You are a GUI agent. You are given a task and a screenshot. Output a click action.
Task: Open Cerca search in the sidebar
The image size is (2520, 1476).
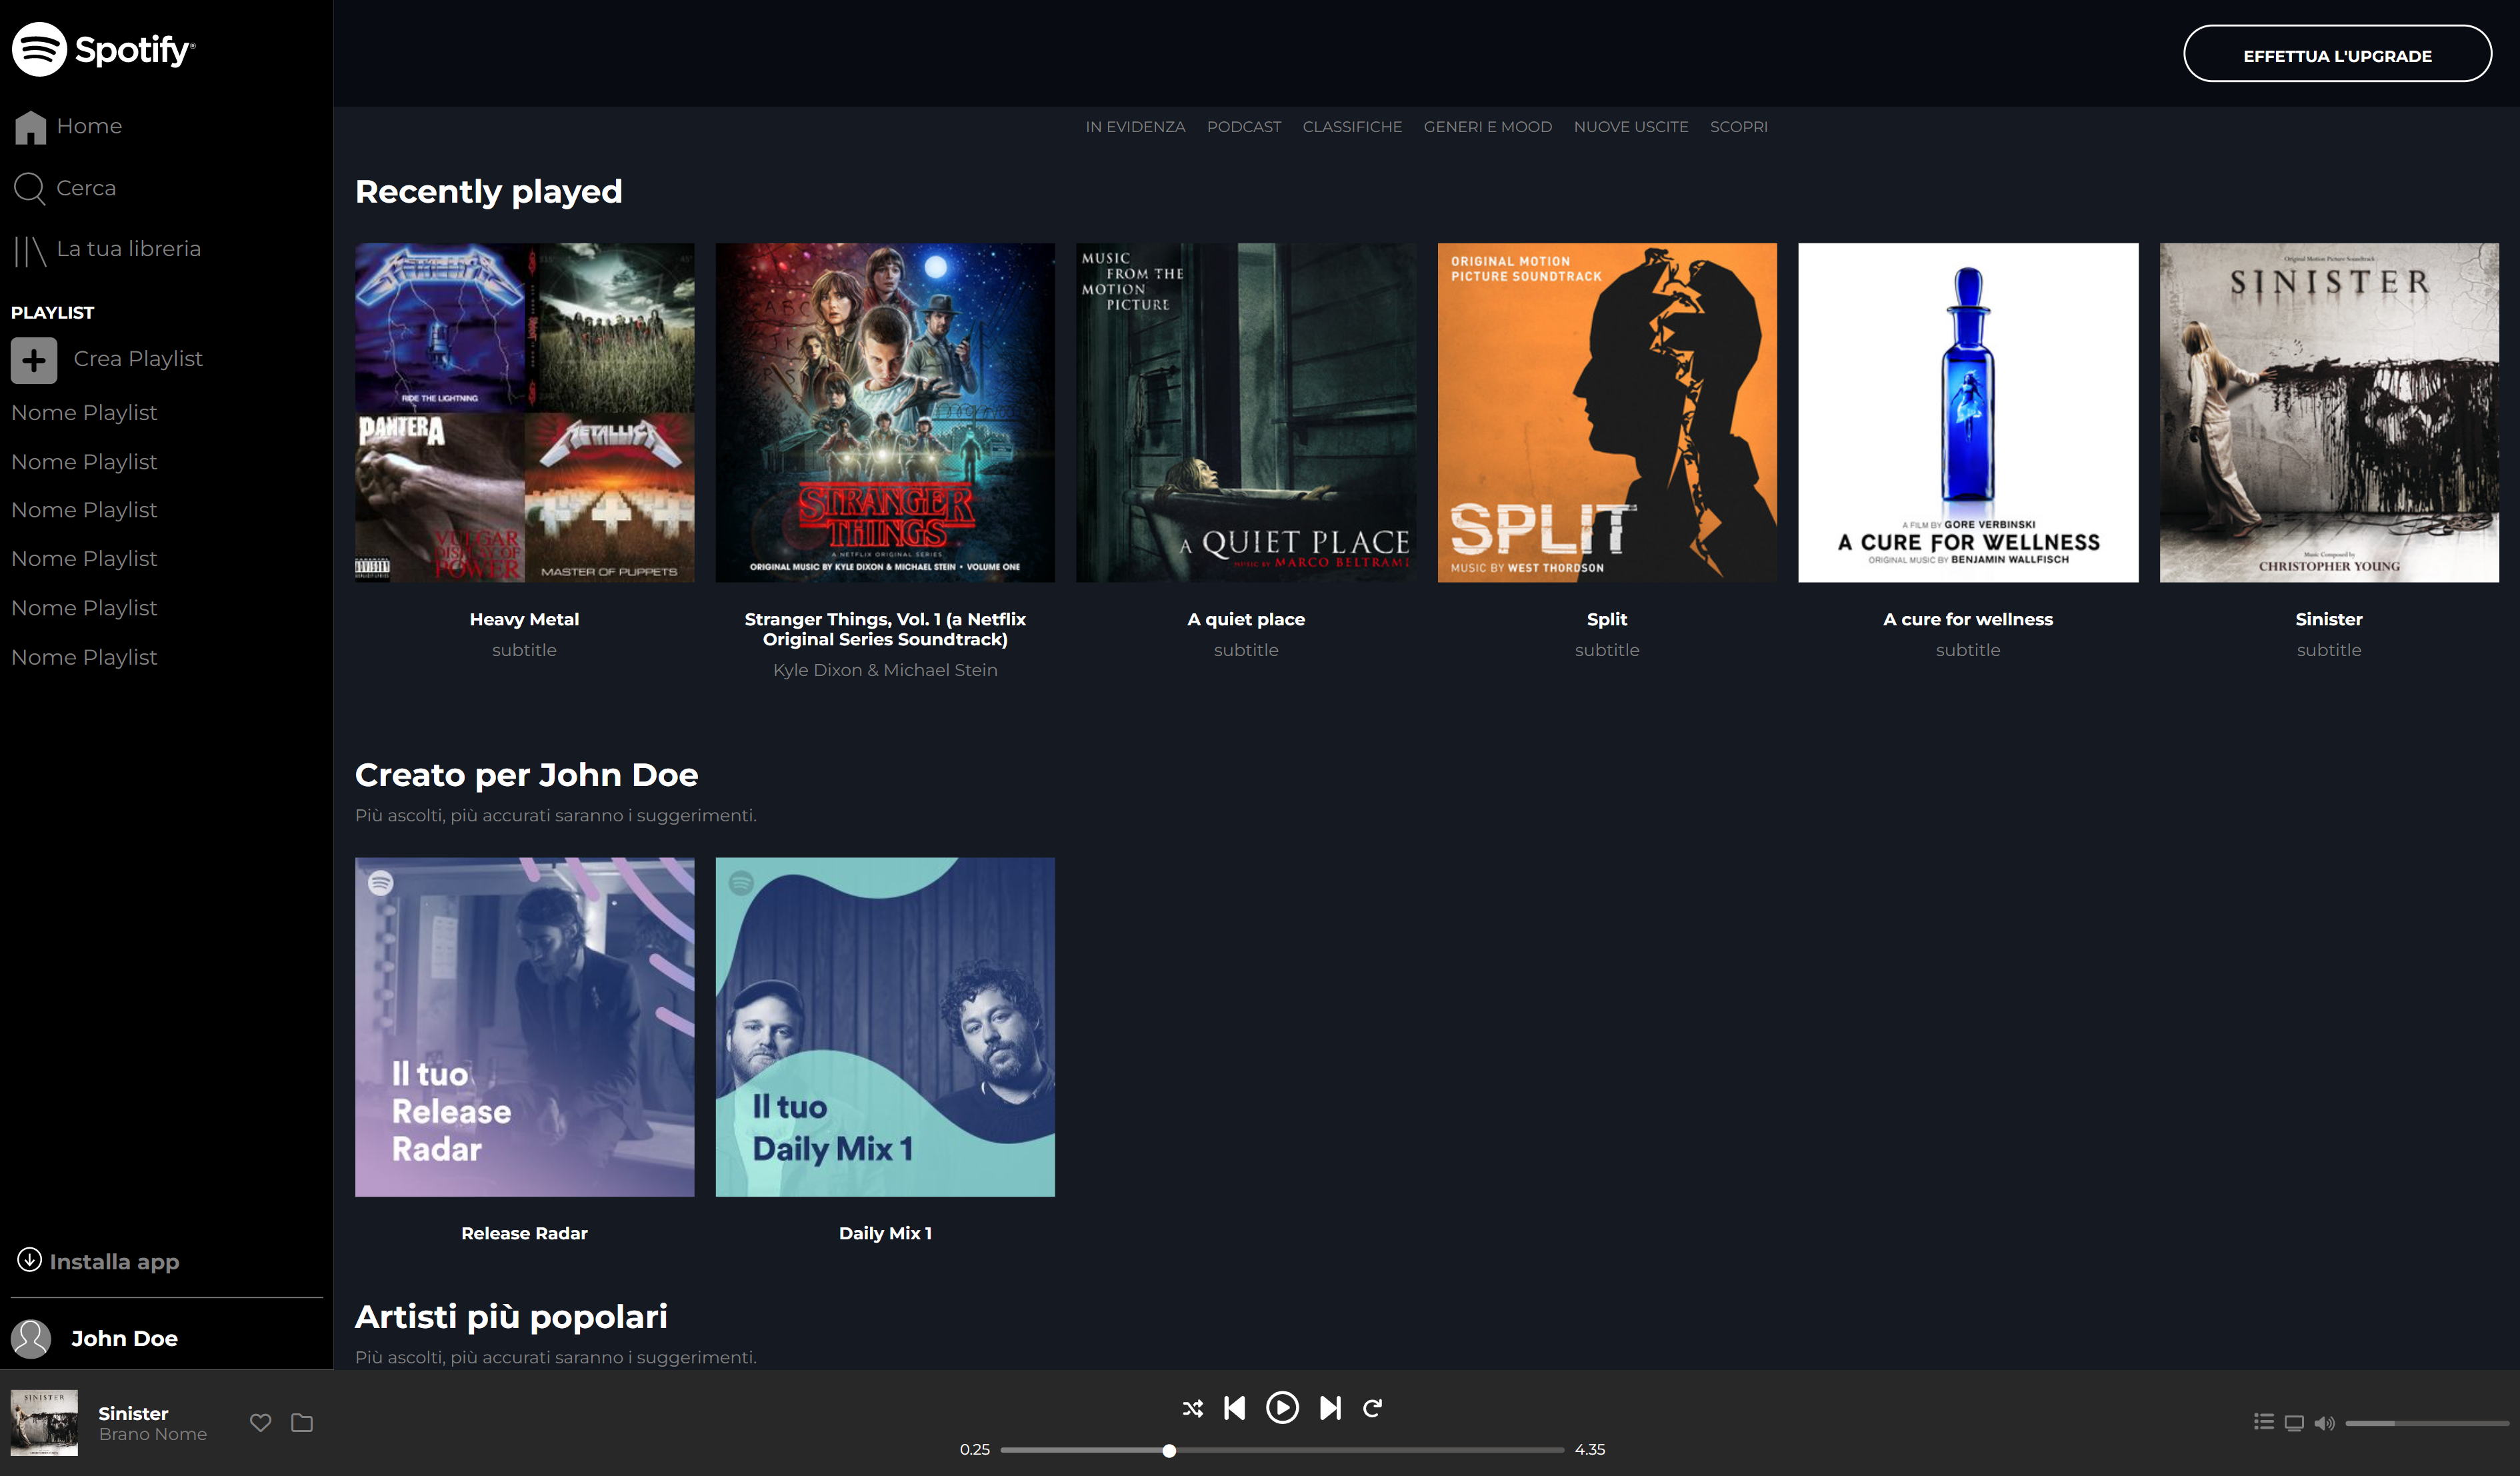point(65,188)
